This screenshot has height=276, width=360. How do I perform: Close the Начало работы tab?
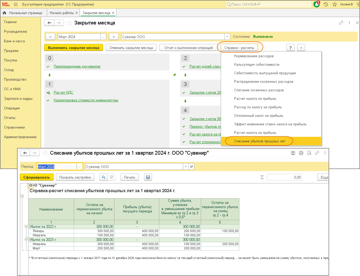coord(77,13)
